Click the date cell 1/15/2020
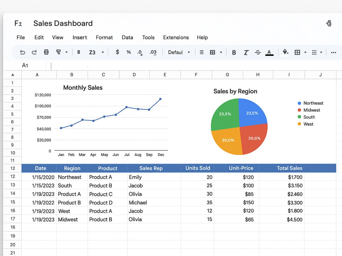The width and height of the screenshot is (342, 256). [39, 177]
